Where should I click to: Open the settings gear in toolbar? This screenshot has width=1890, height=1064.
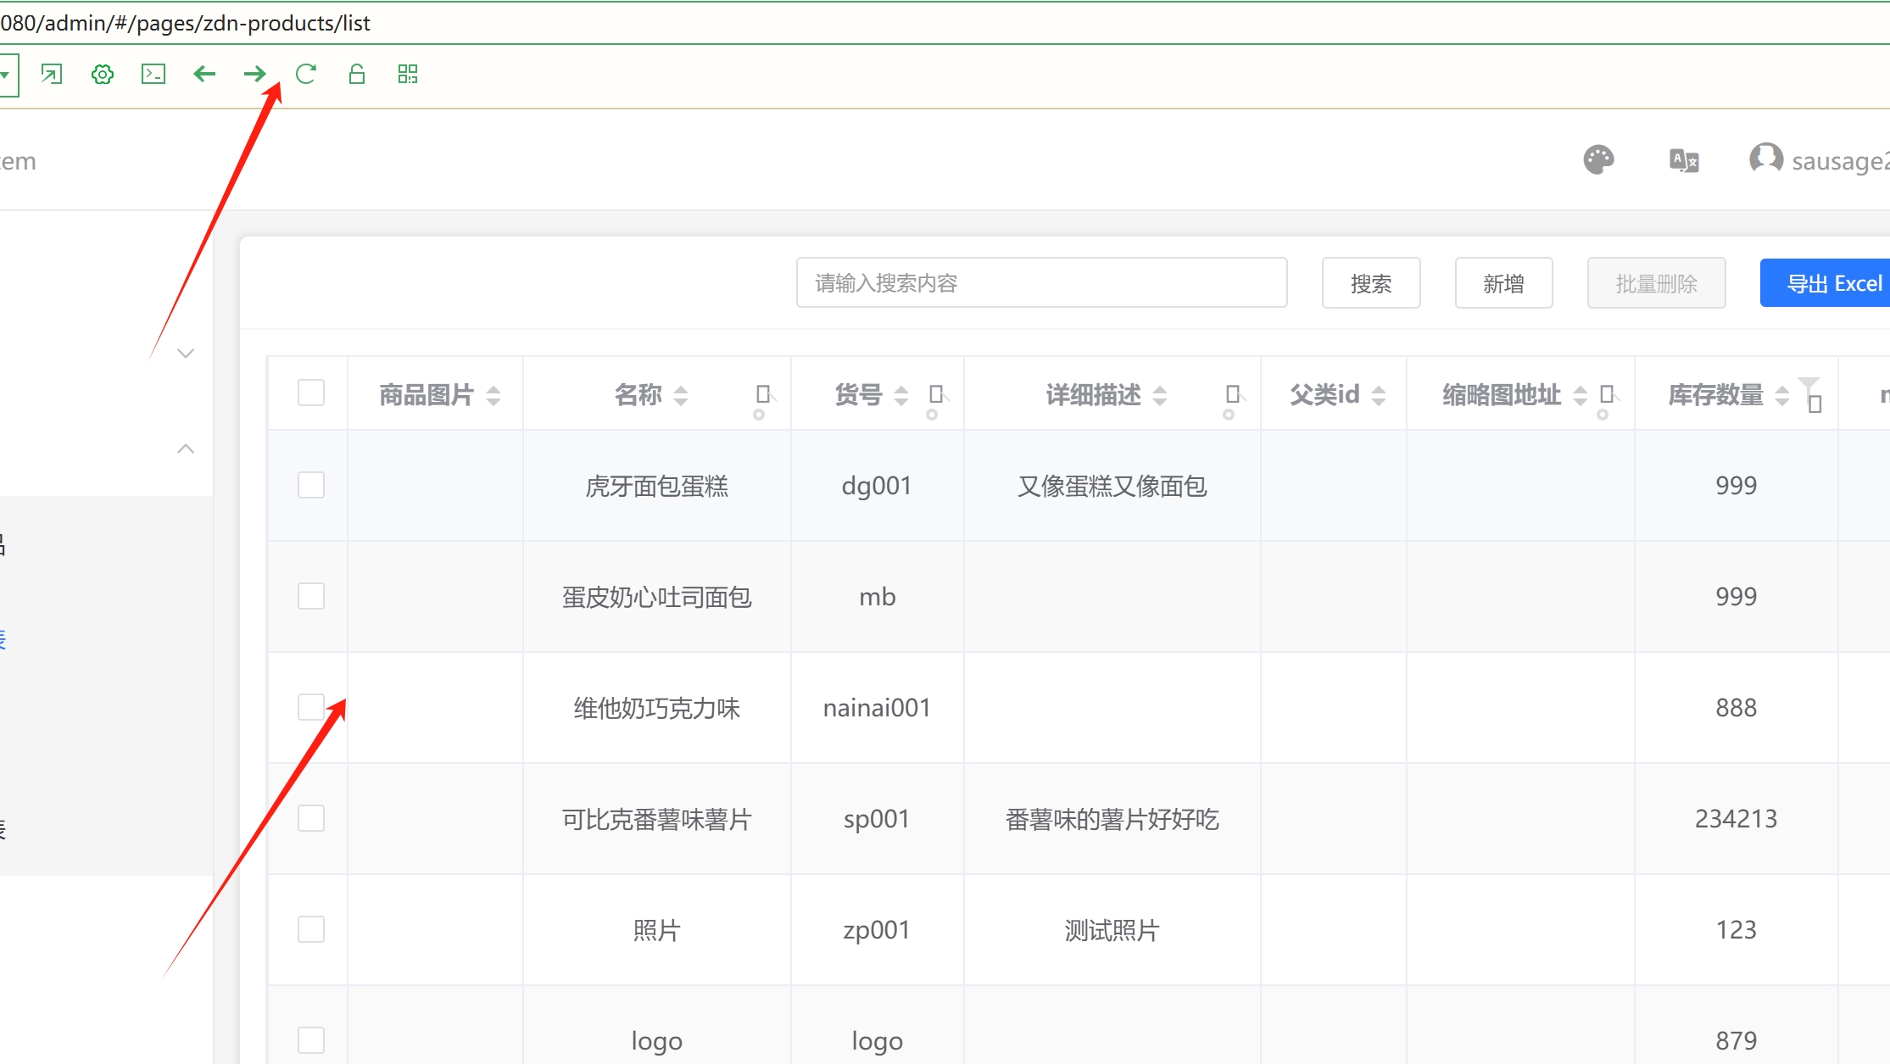[x=103, y=75]
